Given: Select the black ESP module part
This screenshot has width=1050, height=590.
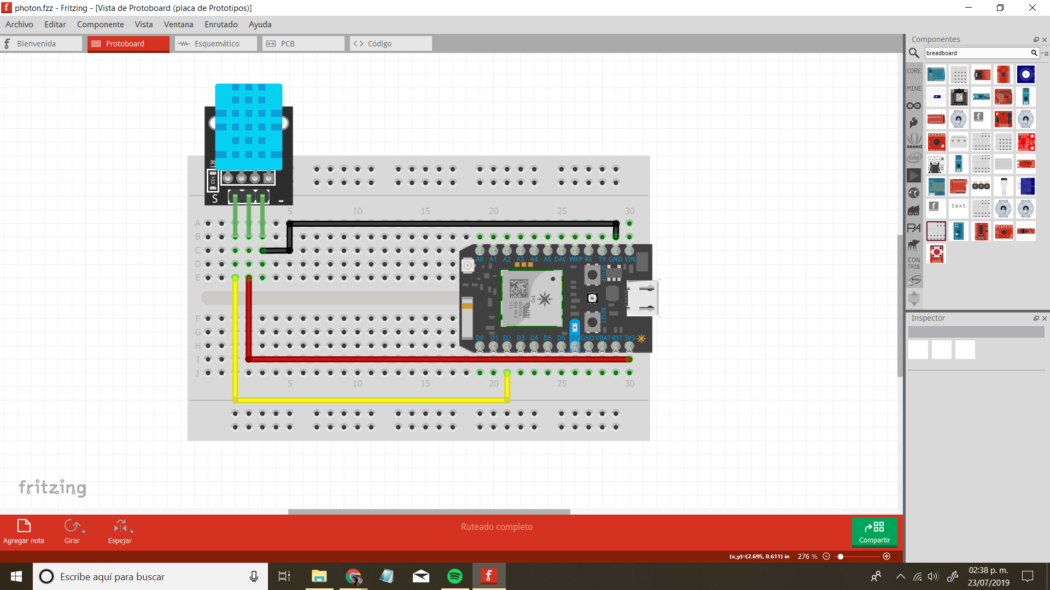Looking at the screenshot, I should coord(959,97).
